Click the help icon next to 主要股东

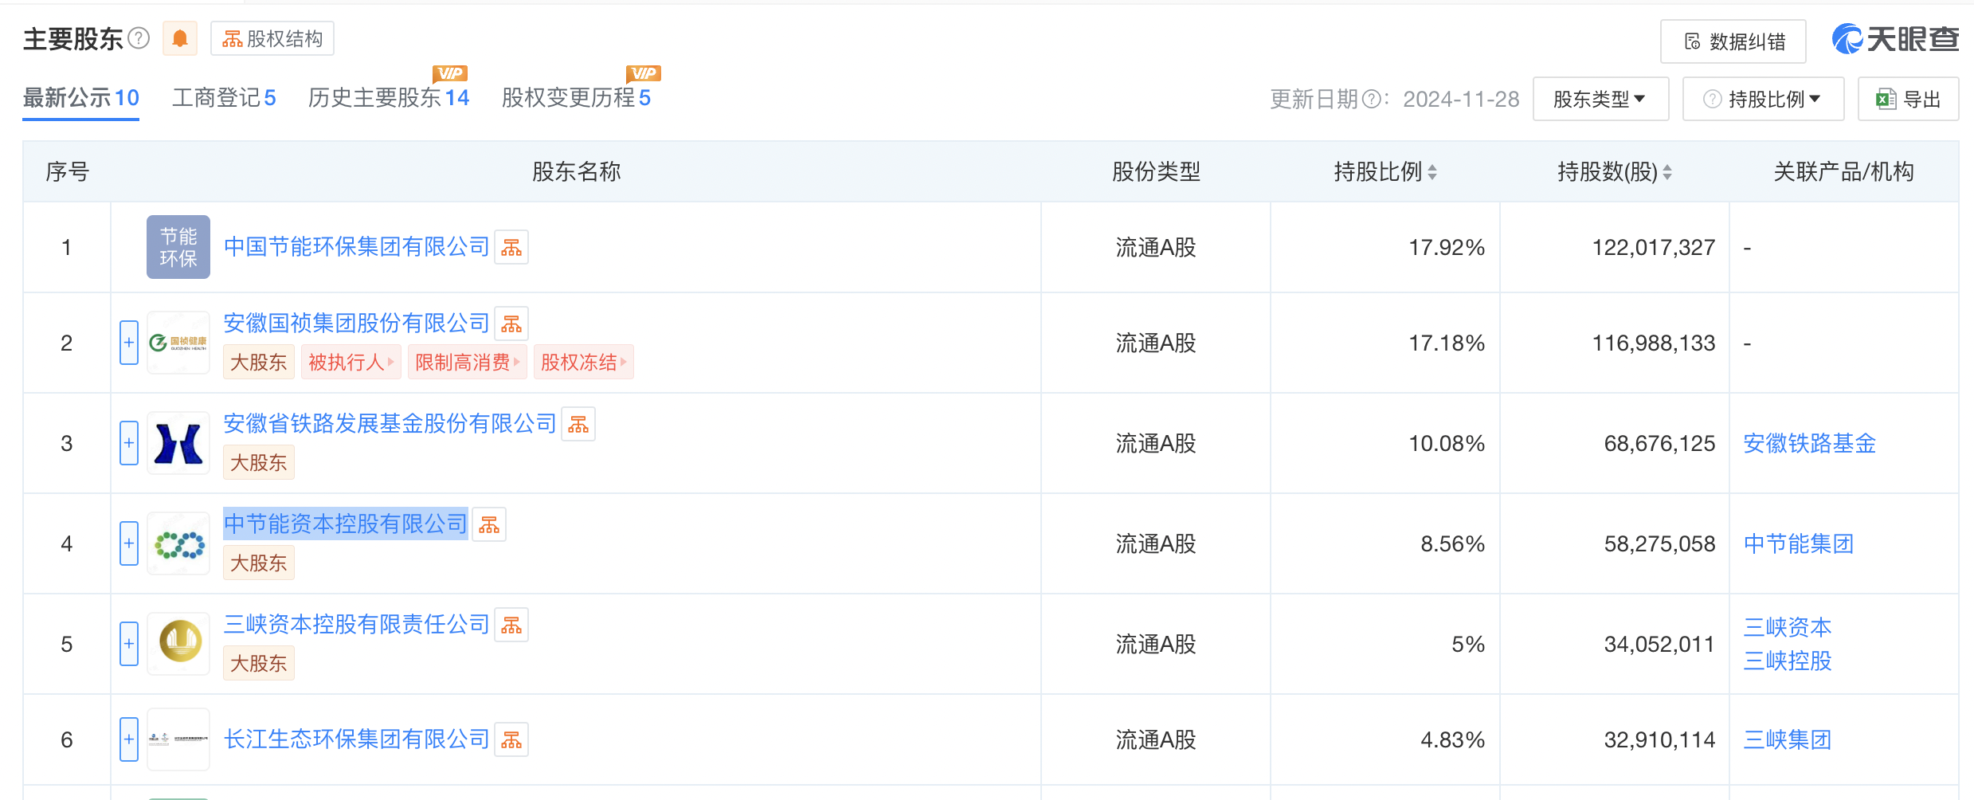(139, 38)
